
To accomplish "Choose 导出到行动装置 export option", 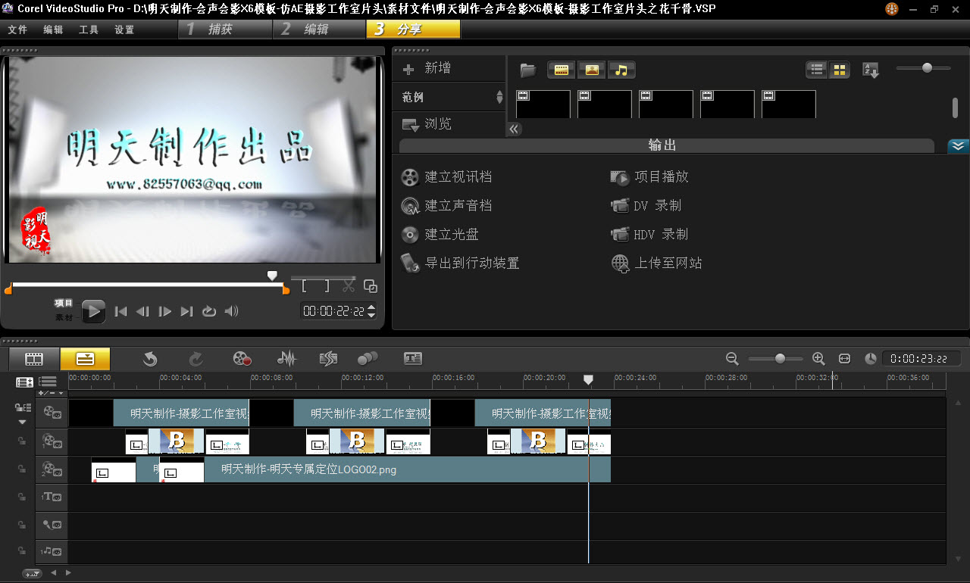I will point(461,263).
